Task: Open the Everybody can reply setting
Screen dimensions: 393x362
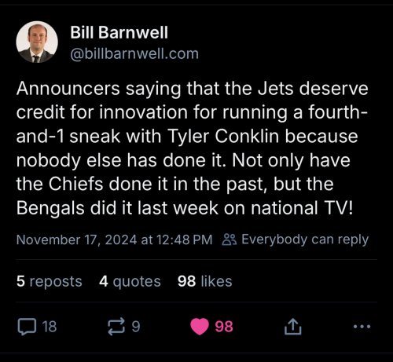Action: 305,240
